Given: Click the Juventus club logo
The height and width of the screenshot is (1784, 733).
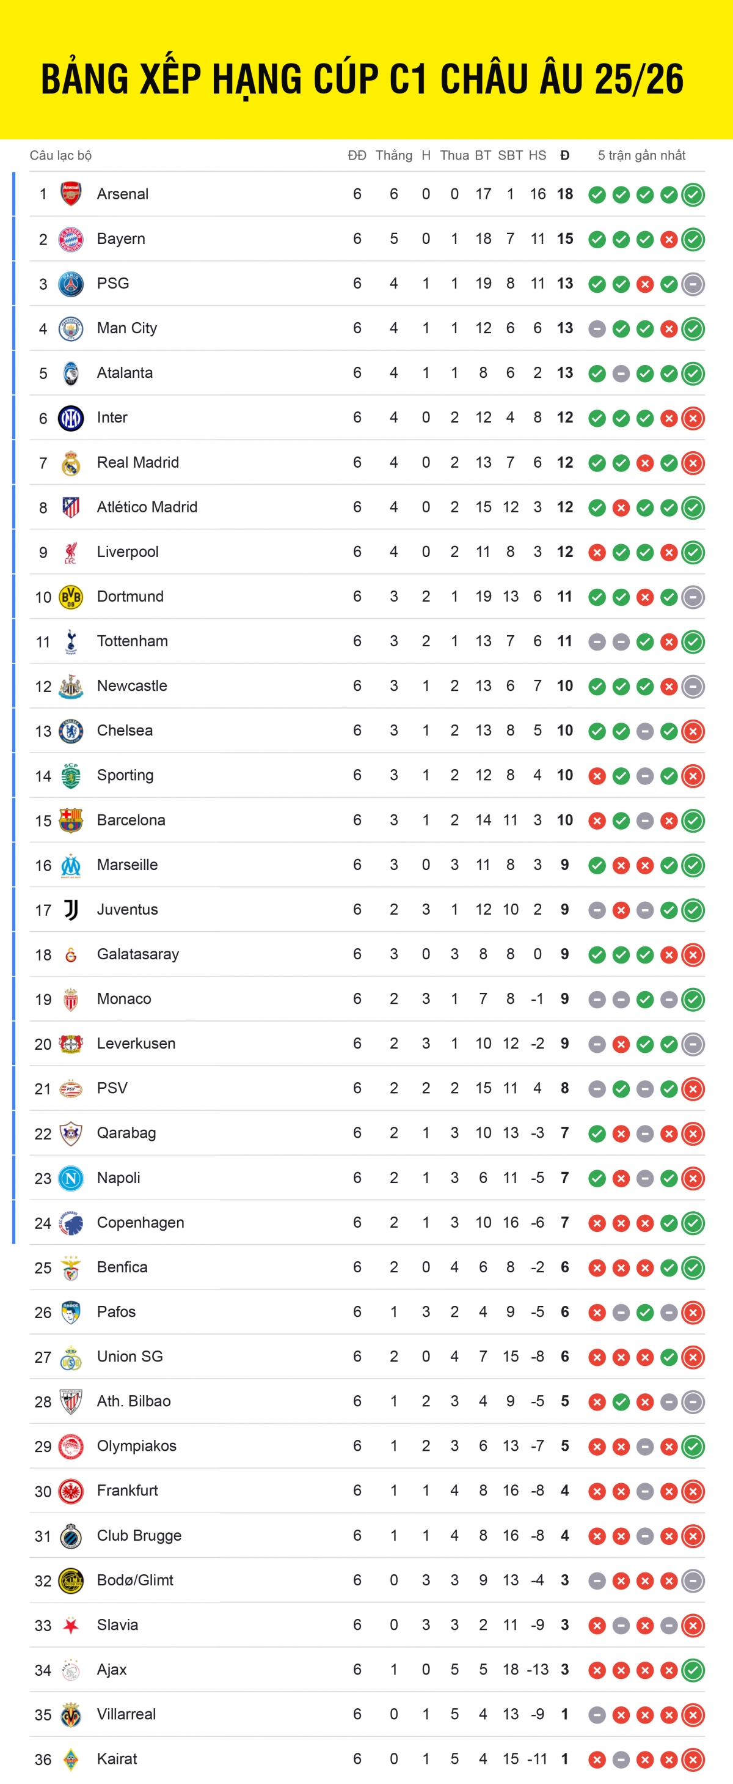Looking at the screenshot, I should point(71,909).
